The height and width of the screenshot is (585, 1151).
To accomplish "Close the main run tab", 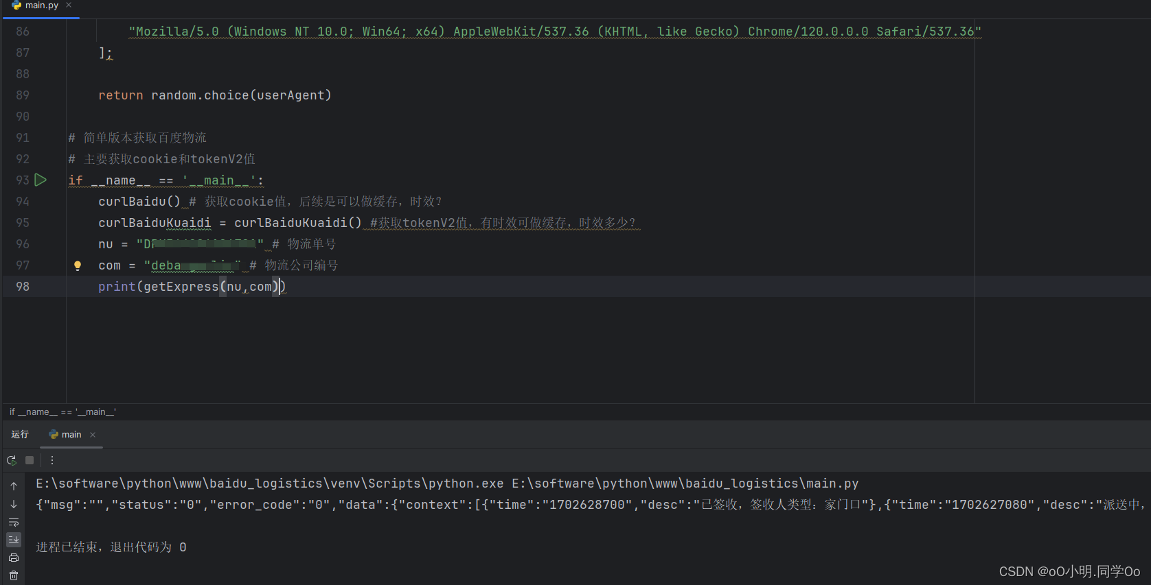I will [93, 435].
